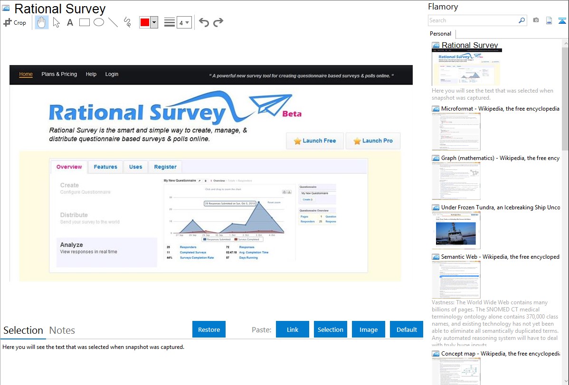Undo the last annotation
The image size is (569, 385).
click(x=204, y=22)
